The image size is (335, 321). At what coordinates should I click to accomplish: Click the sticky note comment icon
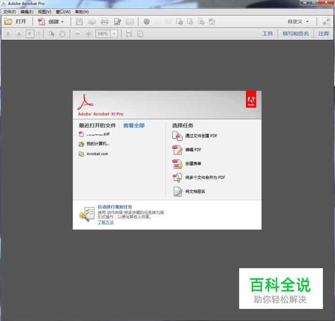pyautogui.click(x=157, y=22)
